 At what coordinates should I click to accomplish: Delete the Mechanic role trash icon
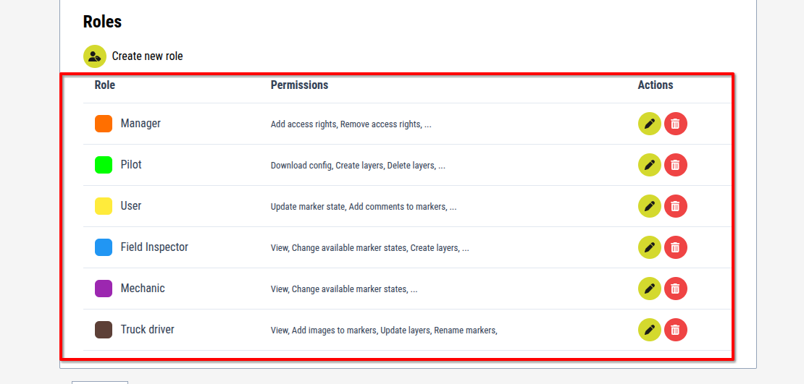676,289
